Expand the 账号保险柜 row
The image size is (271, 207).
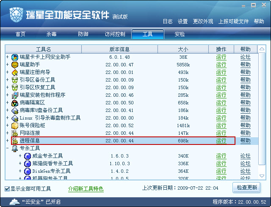[x=8, y=125]
